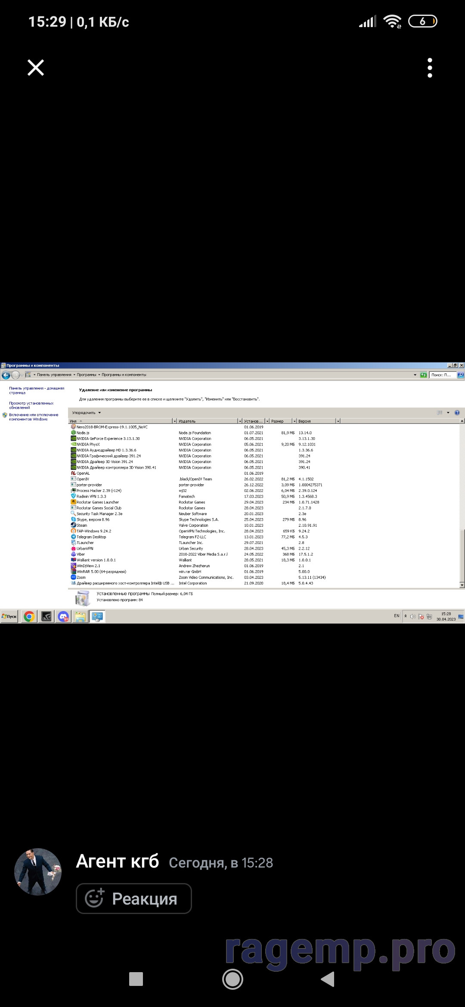Click the Программы breadcrumb
Screen dimensions: 465x1007
[x=87, y=375]
